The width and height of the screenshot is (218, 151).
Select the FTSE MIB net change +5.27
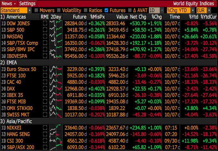click(140, 102)
